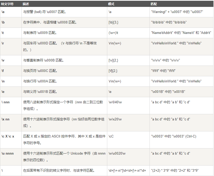214x176 pixels.
Task: Click pattern \w\u0020\w
Action: (x=117, y=153)
